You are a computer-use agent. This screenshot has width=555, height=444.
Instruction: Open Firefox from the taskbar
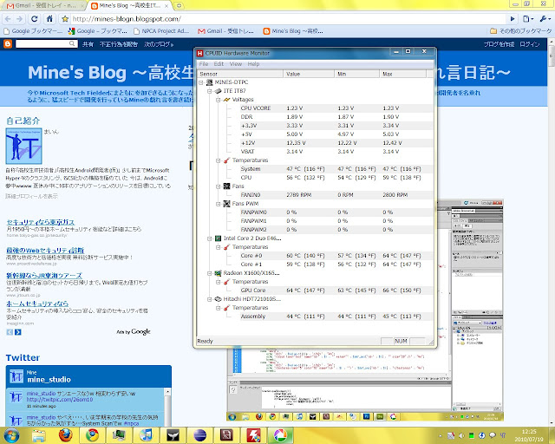coord(66,435)
